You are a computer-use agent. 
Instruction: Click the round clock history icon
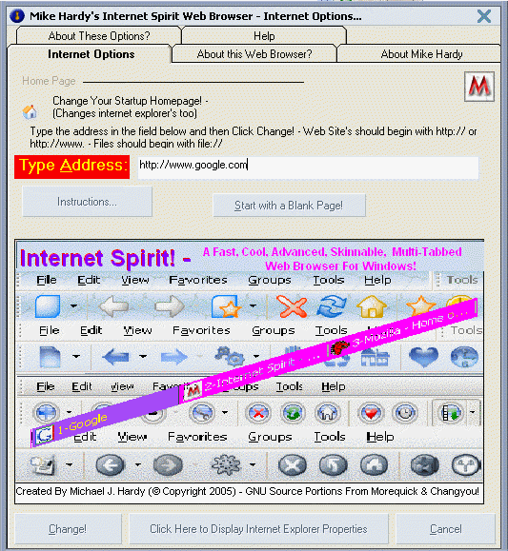405,413
